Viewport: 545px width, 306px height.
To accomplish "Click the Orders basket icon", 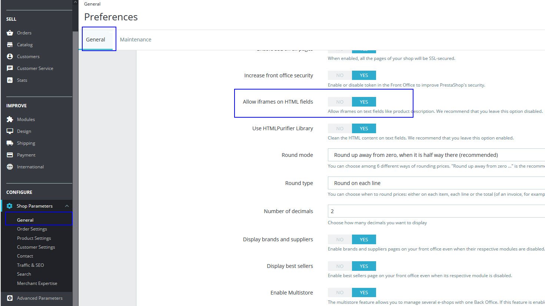I will click(x=10, y=33).
